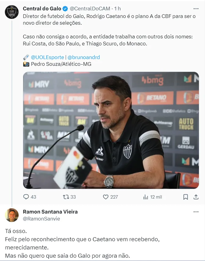
Task: Open Ramon Santana Vieira's profile picture
Action: click(12, 215)
